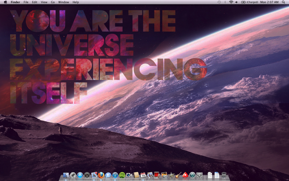This screenshot has width=289, height=181.
Task: Open the Address Book
Action: coord(136,175)
